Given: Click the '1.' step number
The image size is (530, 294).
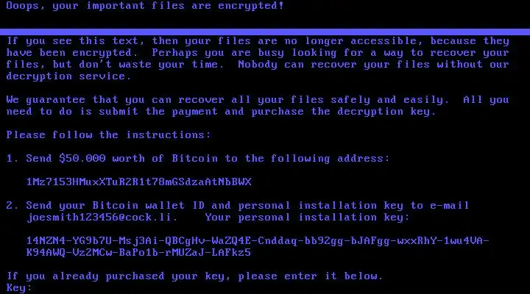Looking at the screenshot, I should click(x=13, y=158).
